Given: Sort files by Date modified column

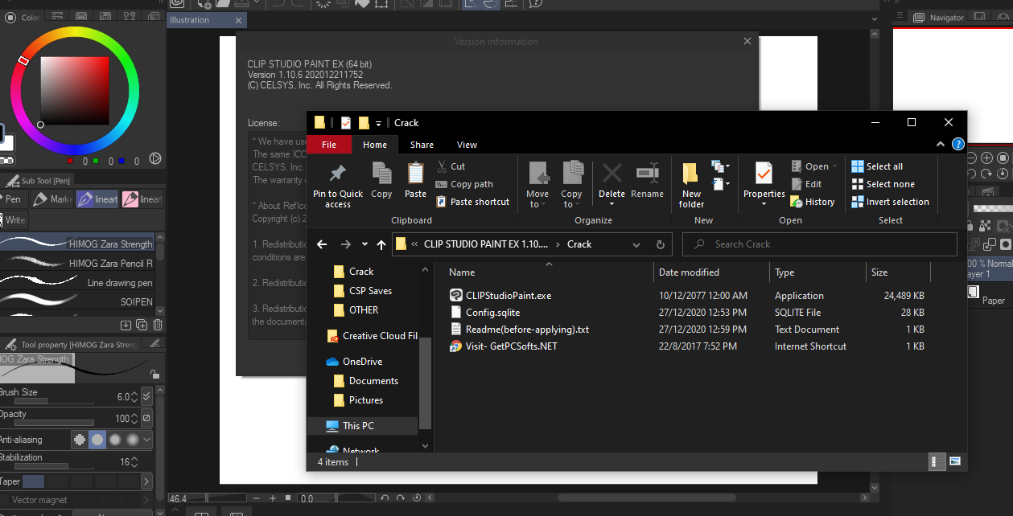Looking at the screenshot, I should [x=711, y=272].
